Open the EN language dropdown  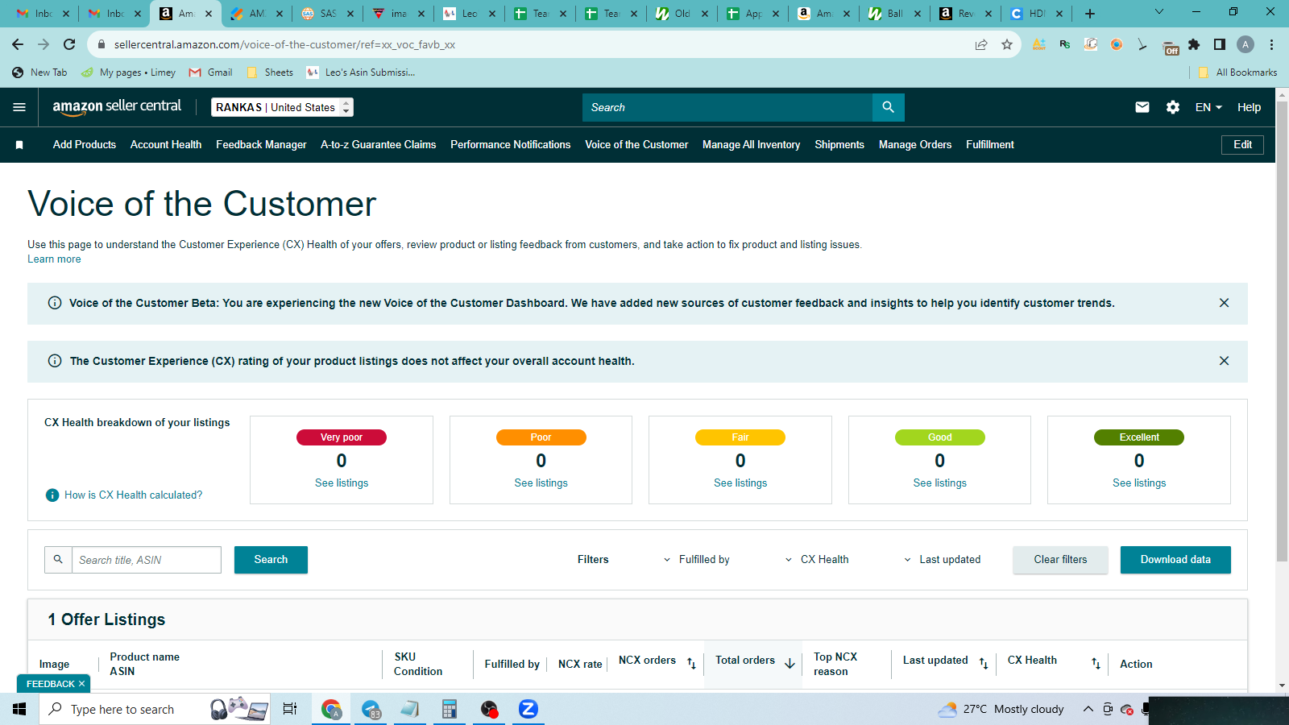pyautogui.click(x=1208, y=107)
